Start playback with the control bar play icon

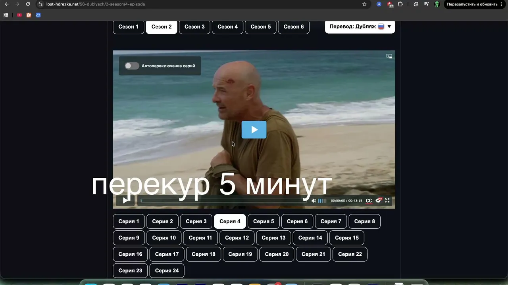[x=125, y=200]
